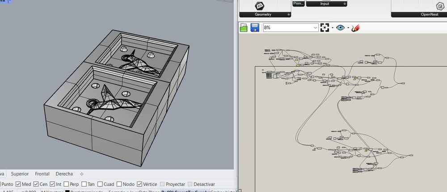Screen dimensions: 447x192
Task: Click the zoom extents icon in the canvas toolbar
Action: (x=325, y=28)
